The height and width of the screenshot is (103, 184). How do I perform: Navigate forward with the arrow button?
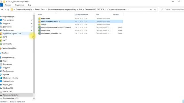pos(2,9)
